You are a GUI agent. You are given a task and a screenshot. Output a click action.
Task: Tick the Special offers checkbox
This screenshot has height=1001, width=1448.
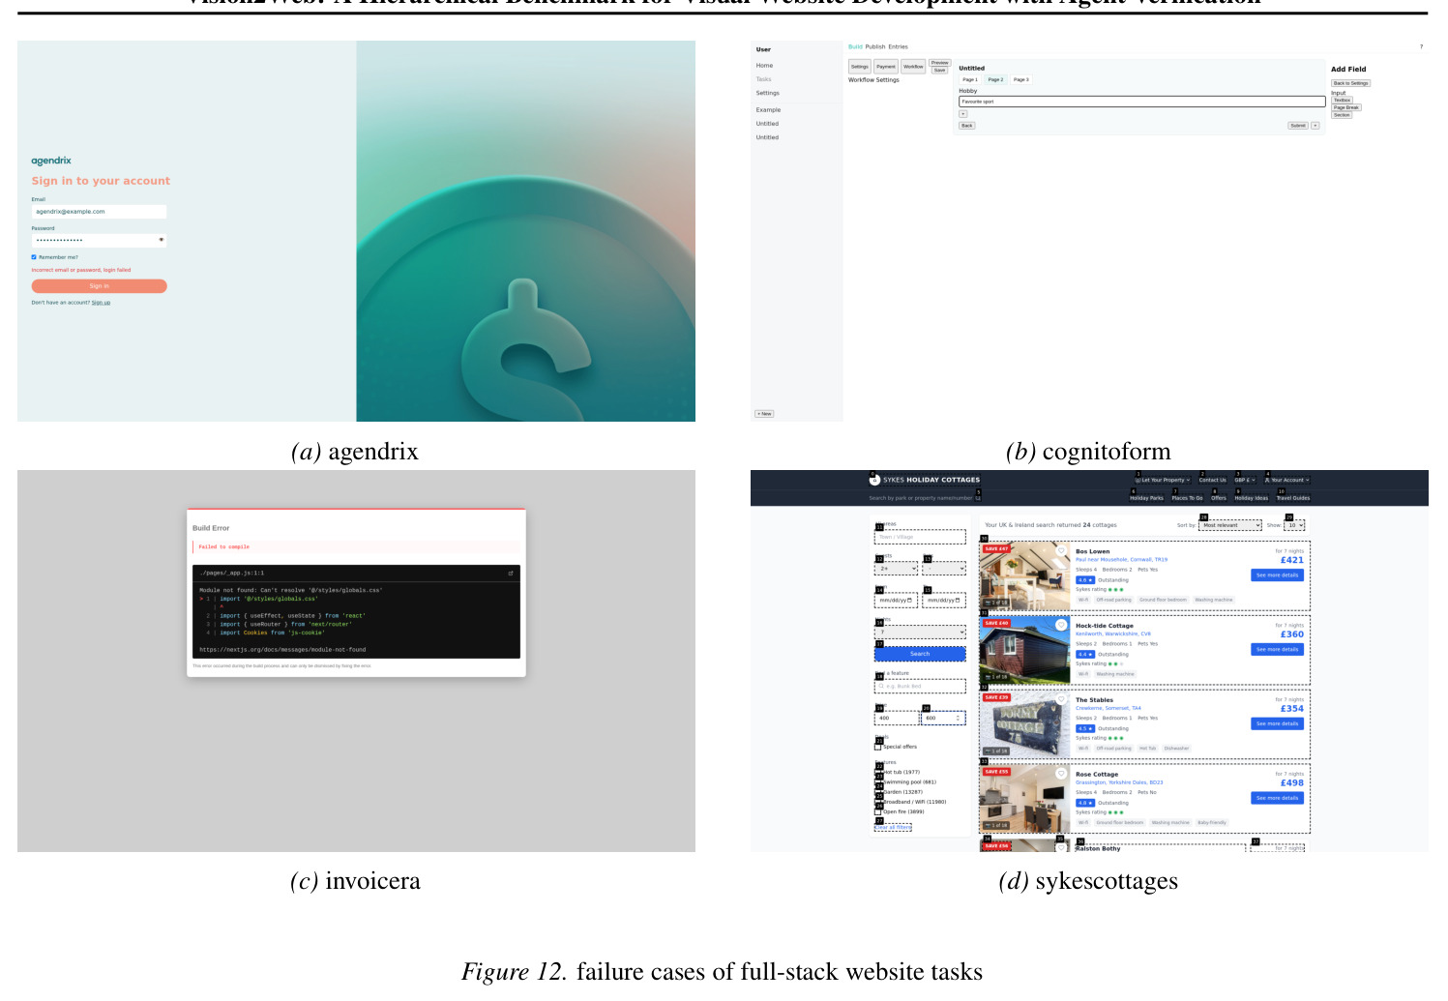[x=878, y=747]
